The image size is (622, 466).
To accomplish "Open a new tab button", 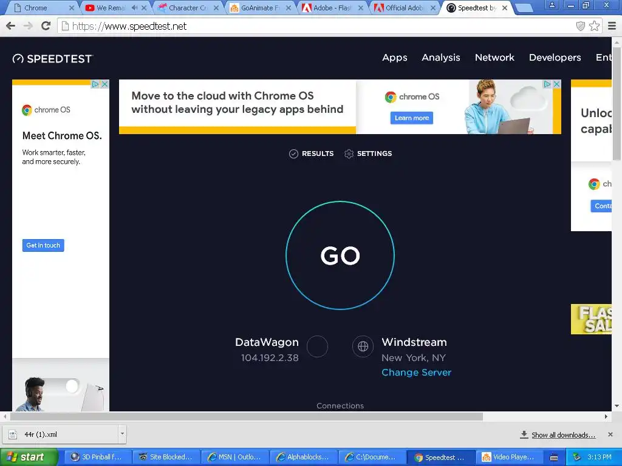I will point(524,7).
